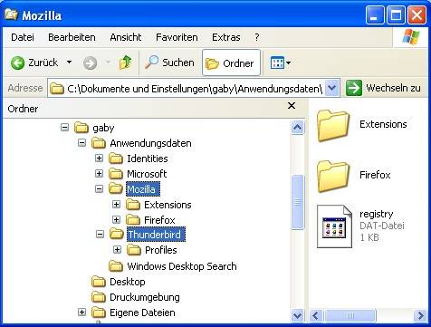Click the tree pane vertical scrollbar thumb
This screenshot has height=327, width=431.
(298, 202)
